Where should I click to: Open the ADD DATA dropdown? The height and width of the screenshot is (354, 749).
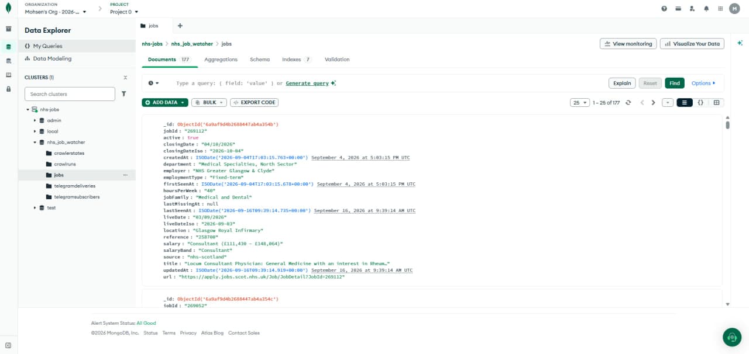(165, 103)
